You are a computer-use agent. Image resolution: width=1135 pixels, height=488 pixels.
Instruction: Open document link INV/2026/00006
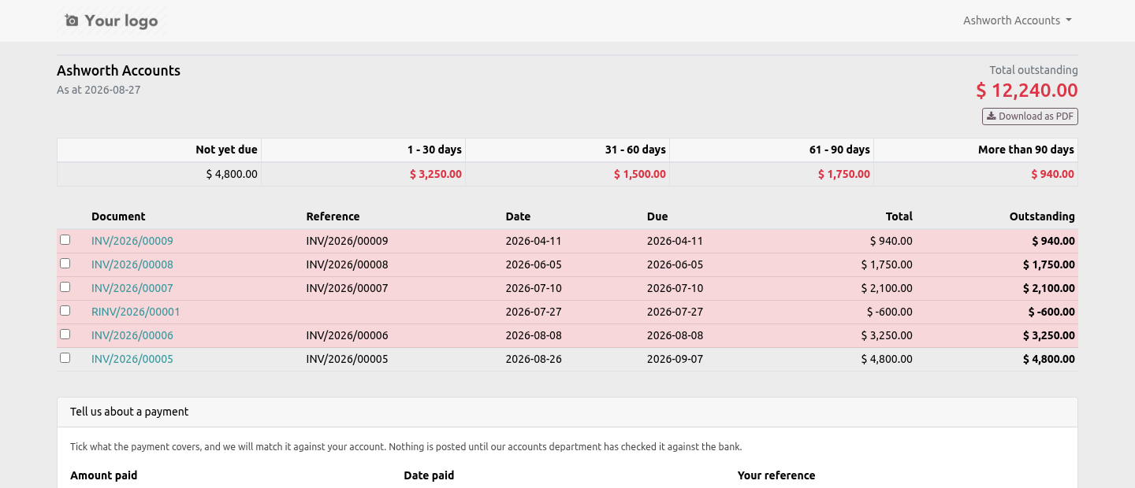point(132,335)
